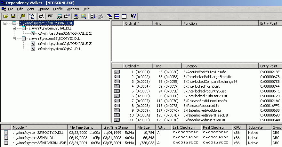The image size is (282, 147).
Task: Open the File menu
Action: coord(11,9)
